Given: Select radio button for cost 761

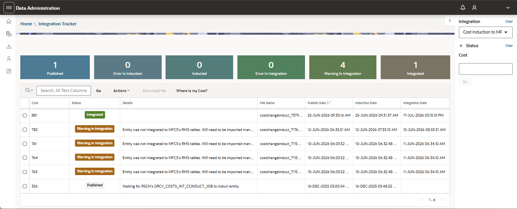Looking at the screenshot, I should click(25, 143).
